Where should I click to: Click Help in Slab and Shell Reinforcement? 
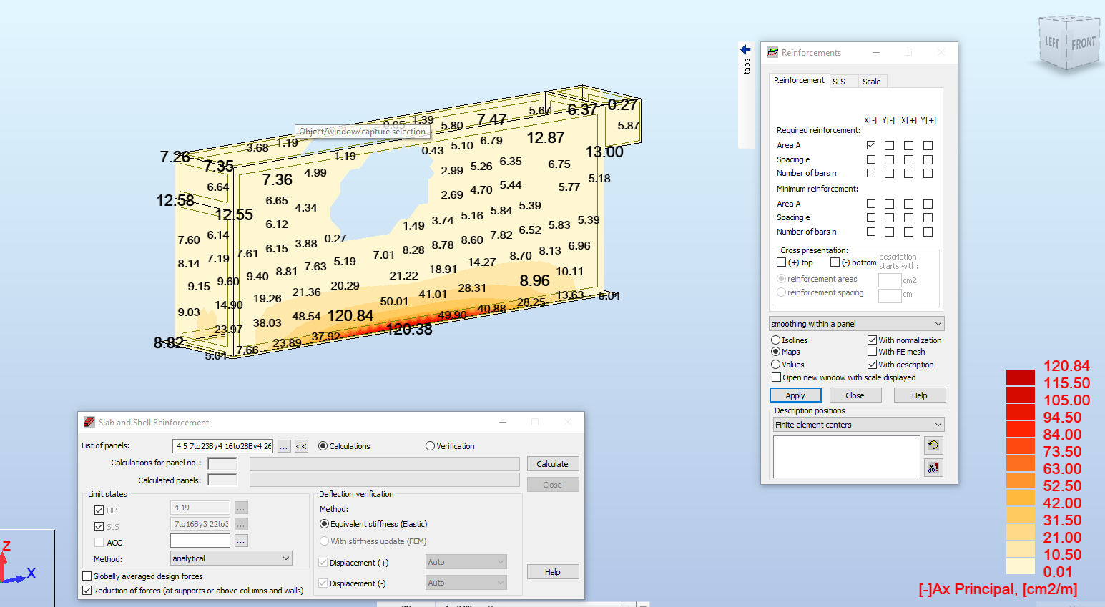[x=553, y=572]
